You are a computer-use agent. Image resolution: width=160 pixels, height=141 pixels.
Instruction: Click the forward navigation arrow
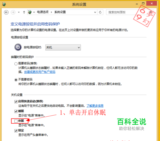pyautogui.click(x=13, y=12)
